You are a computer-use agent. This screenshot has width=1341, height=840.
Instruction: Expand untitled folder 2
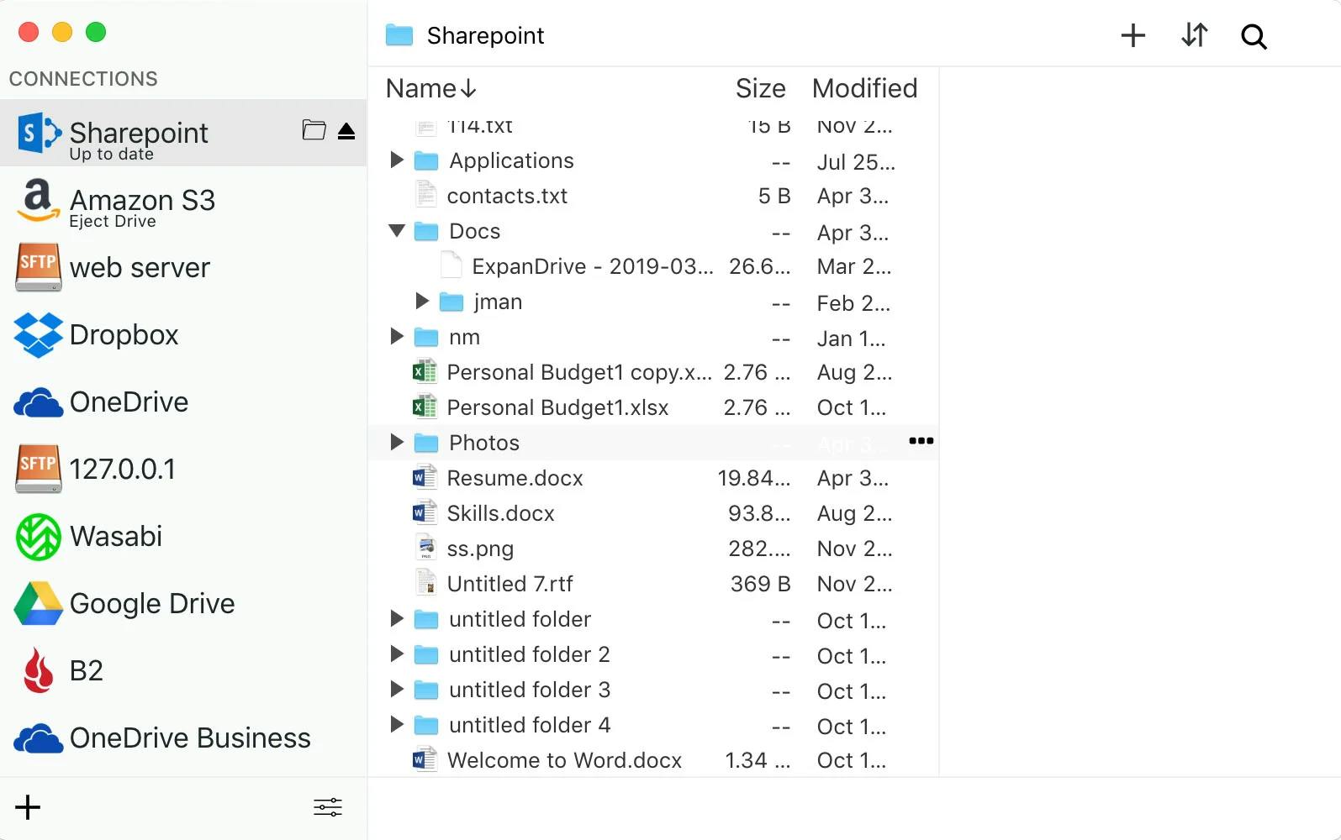[397, 654]
